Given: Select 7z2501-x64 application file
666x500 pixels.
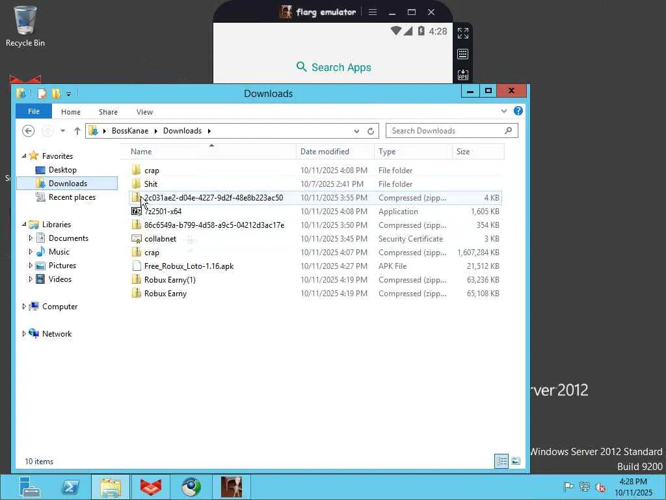Looking at the screenshot, I should (x=315, y=212).
